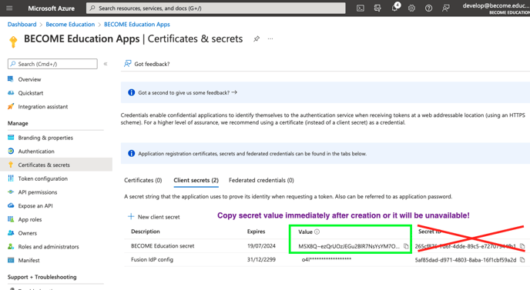Go to Dashboard breadcrumb
530x290 pixels.
[x=22, y=25]
